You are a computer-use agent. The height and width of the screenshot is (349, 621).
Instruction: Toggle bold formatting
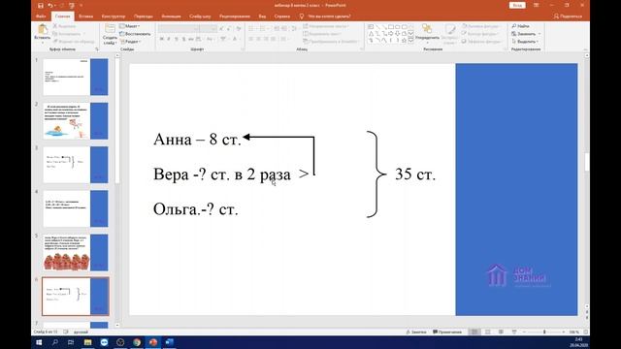162,39
